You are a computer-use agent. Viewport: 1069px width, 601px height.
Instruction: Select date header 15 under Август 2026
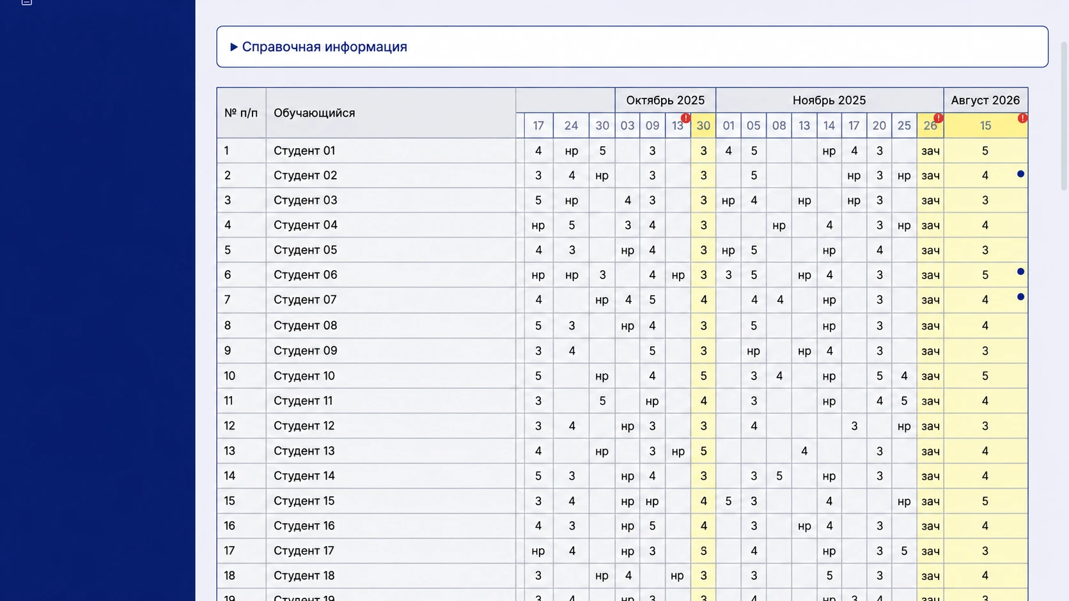click(x=985, y=126)
